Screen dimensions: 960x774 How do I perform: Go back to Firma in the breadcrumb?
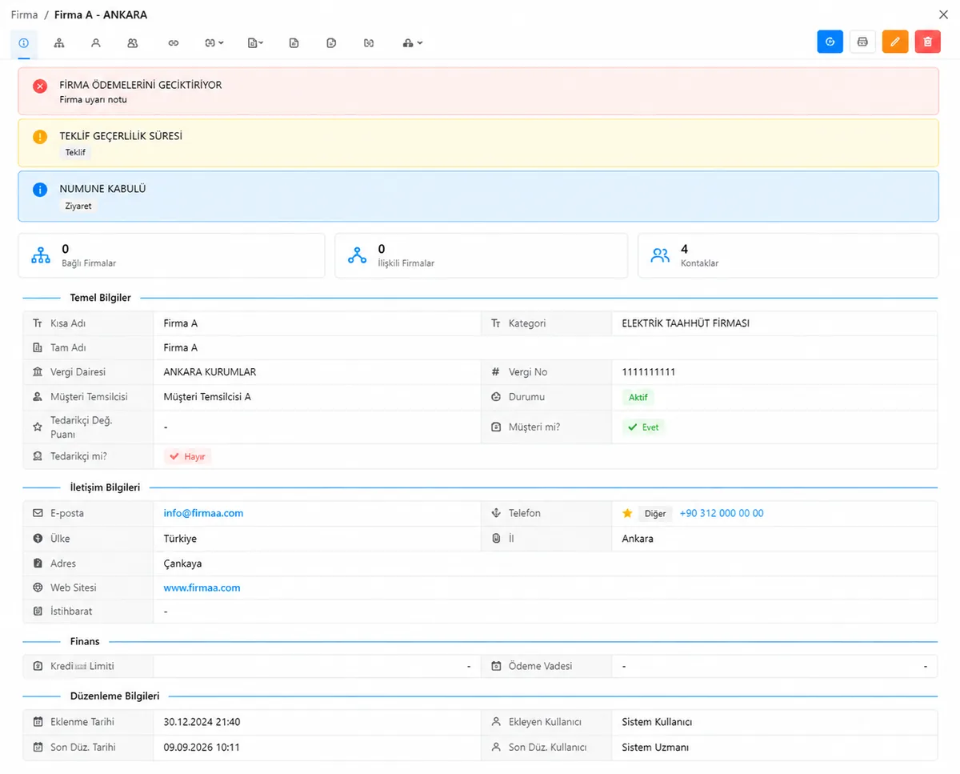pos(25,14)
